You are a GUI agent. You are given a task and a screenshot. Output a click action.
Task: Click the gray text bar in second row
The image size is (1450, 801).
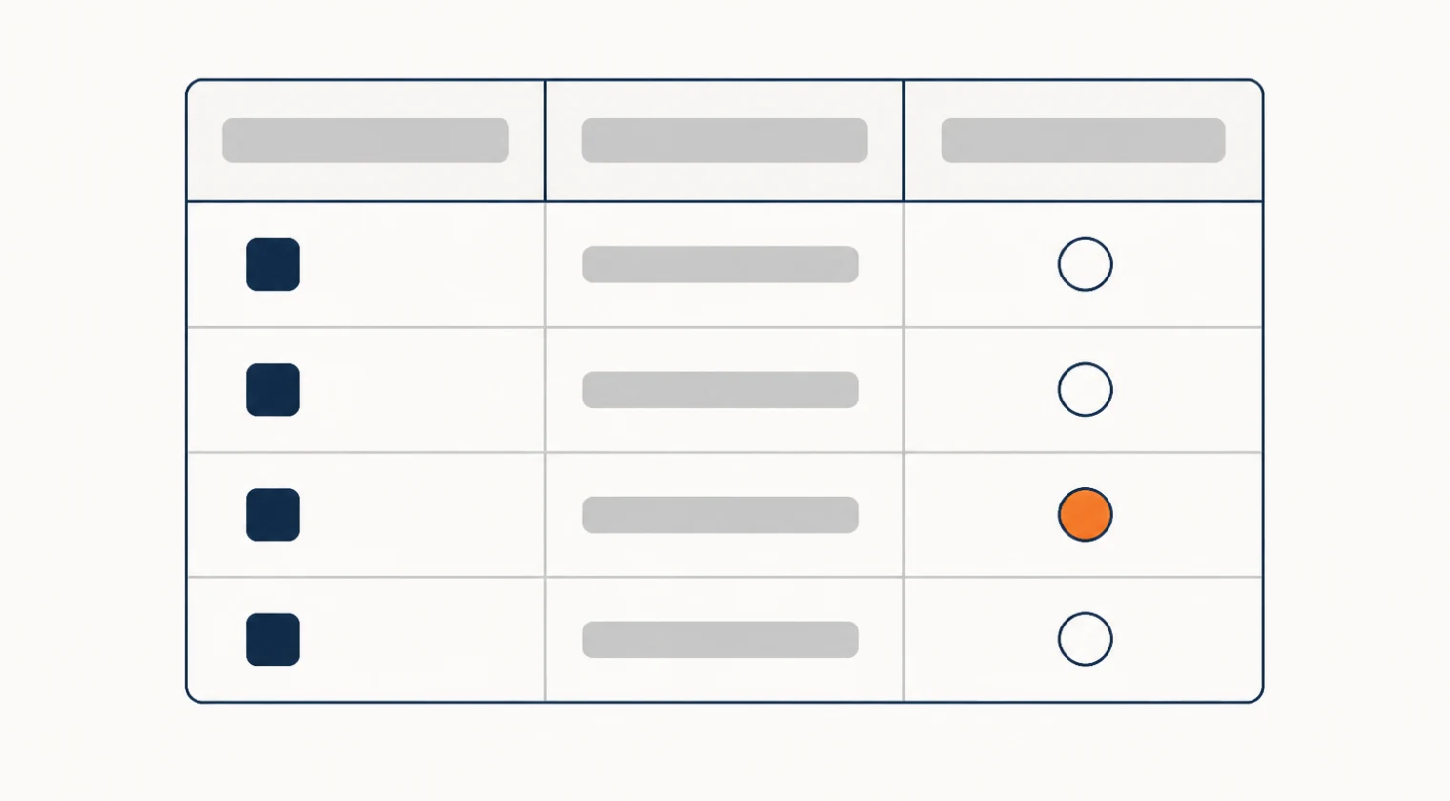click(x=720, y=389)
